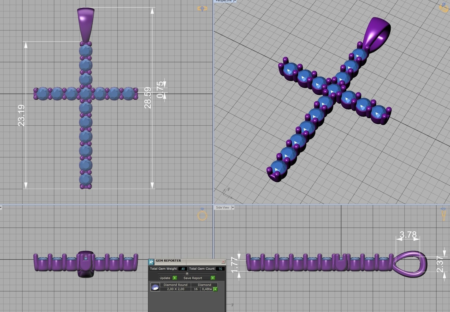Click the 2,00 X 2,00 size cell
The height and width of the screenshot is (312, 450).
[x=175, y=289]
